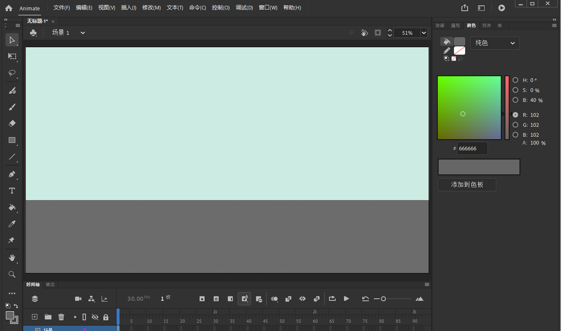Select the G green radio button
The width and height of the screenshot is (561, 331).
(515, 125)
